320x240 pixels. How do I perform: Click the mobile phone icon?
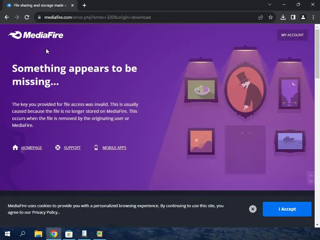(96, 147)
